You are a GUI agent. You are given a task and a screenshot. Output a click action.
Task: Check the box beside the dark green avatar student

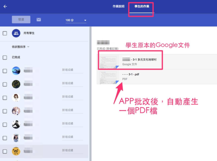tap(5, 84)
